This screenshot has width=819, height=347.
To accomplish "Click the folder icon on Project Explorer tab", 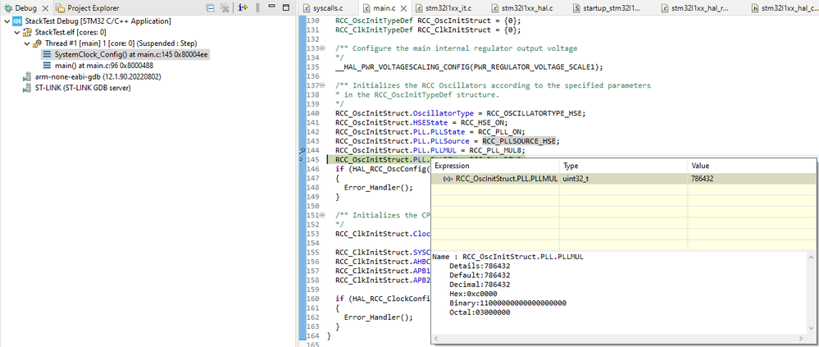I will [x=61, y=8].
